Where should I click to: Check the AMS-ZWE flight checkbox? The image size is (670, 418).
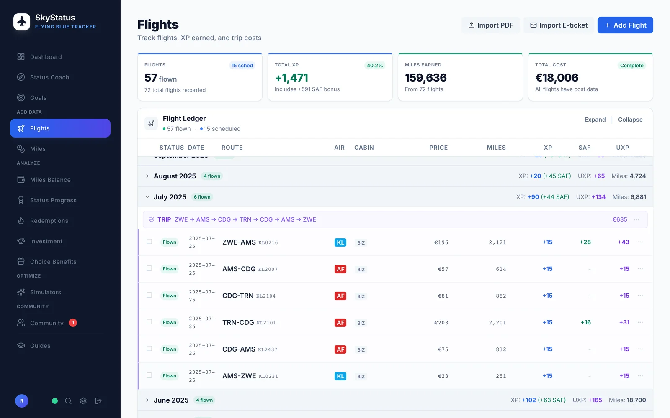pos(149,375)
